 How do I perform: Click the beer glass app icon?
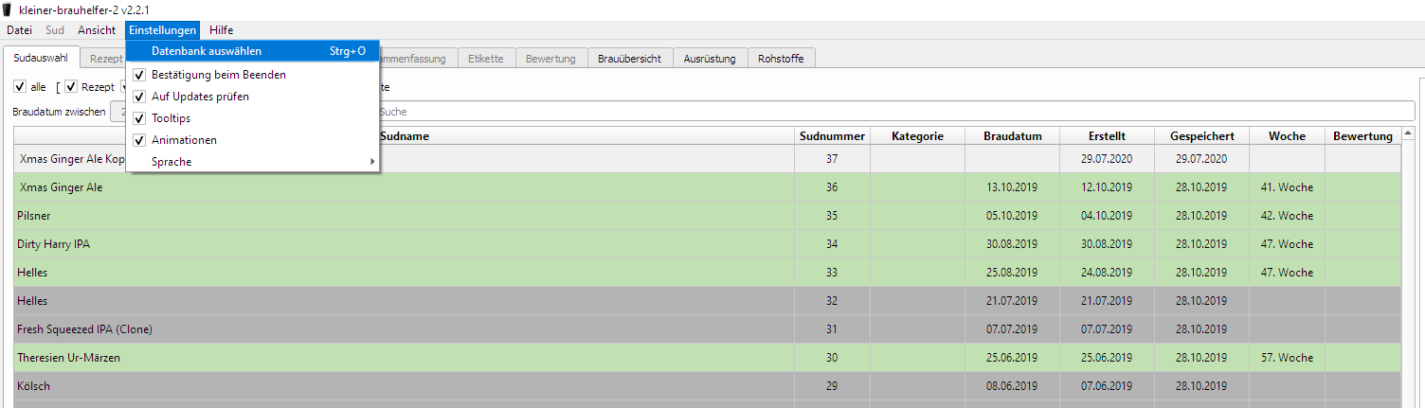point(9,9)
